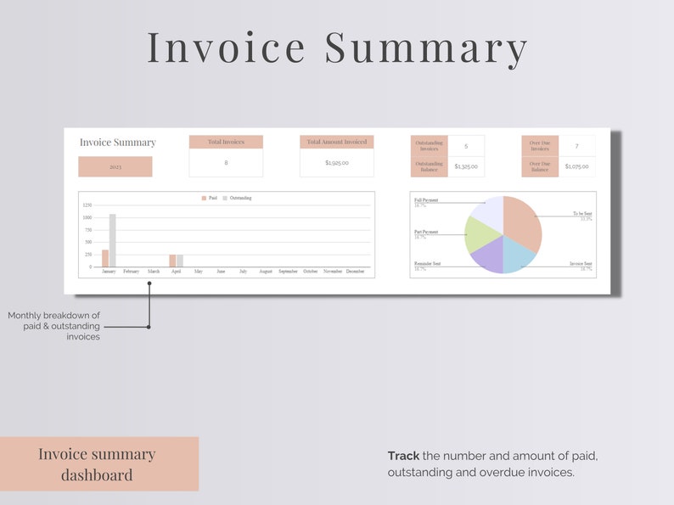
Task: Click the February axis label
Action: pos(131,272)
